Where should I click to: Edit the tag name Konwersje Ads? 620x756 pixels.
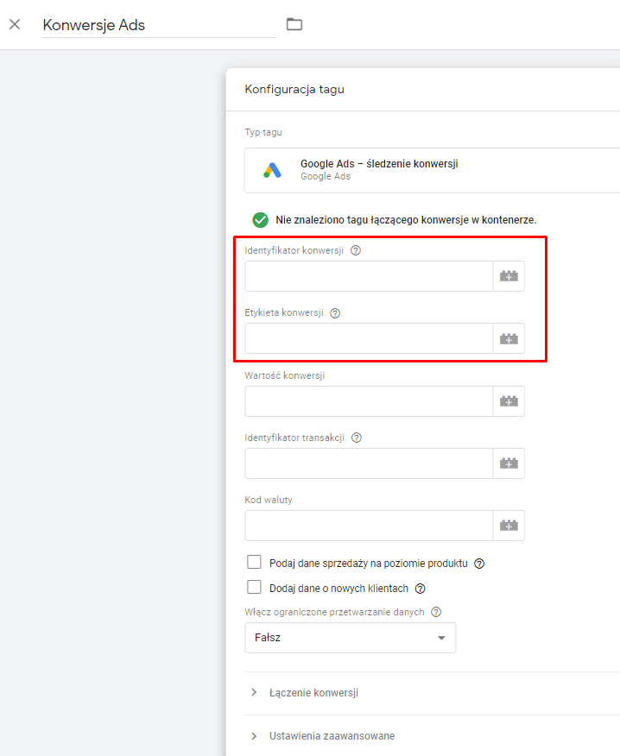tap(158, 25)
